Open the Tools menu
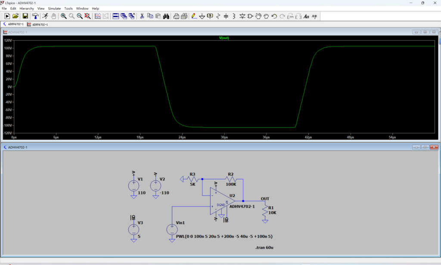Viewport: 441px width, 265px height. (x=68, y=9)
